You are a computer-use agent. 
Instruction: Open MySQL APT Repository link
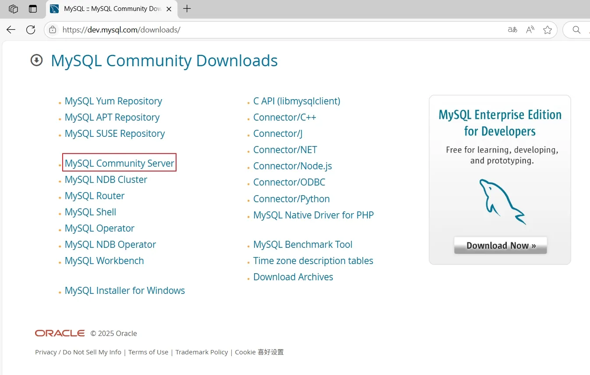(x=112, y=117)
